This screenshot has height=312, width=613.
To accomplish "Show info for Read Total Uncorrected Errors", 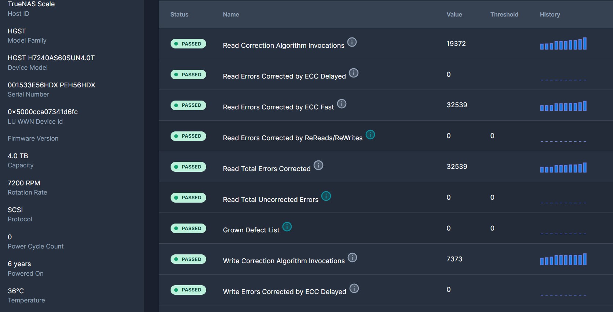I will click(326, 196).
